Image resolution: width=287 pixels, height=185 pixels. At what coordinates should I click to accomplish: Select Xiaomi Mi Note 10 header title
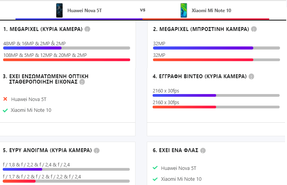[211, 10]
